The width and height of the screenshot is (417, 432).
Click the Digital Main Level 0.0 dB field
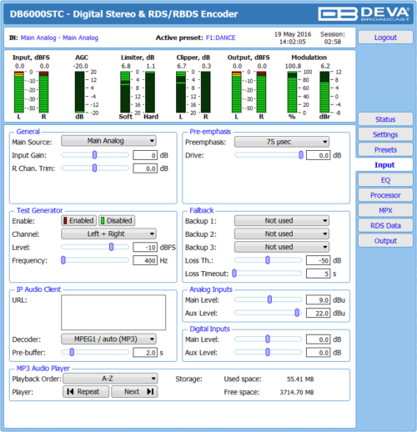(319, 339)
